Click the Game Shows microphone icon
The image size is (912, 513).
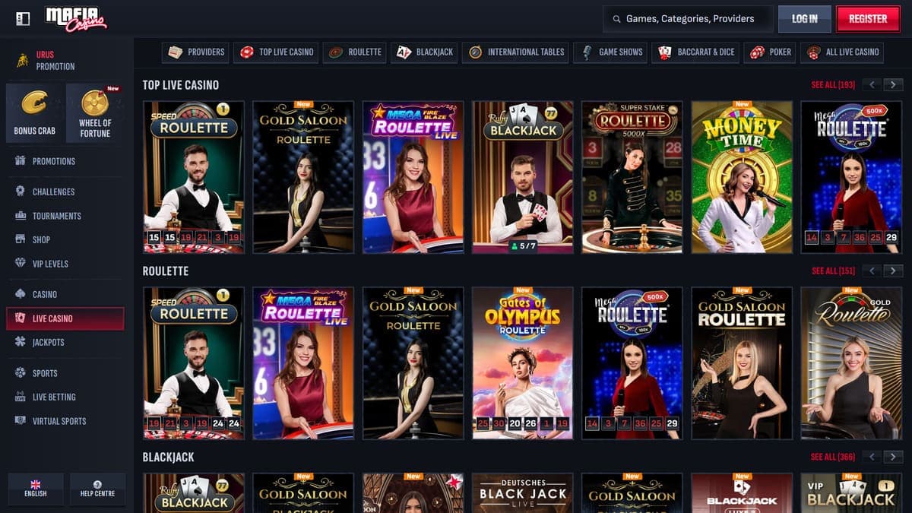click(587, 52)
